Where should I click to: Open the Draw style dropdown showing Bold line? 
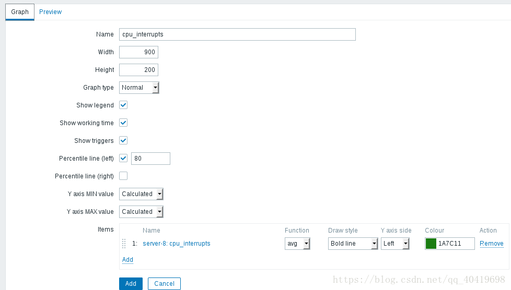coord(353,244)
